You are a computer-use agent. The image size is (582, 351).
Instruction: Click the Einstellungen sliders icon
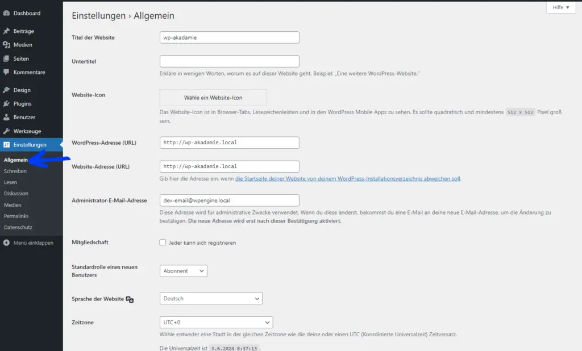(6, 145)
